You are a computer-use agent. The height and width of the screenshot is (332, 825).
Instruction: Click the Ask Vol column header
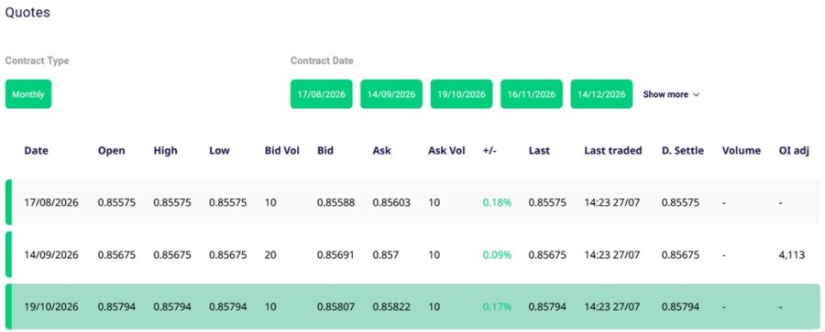click(446, 150)
